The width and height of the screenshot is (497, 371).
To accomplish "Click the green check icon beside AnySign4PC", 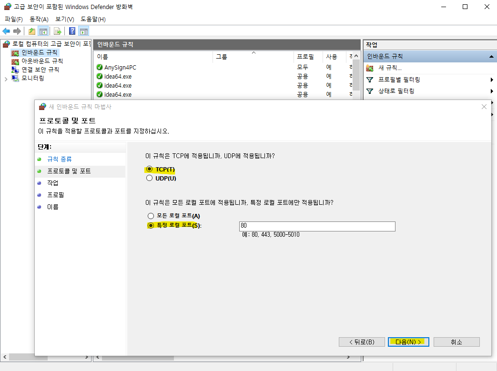I will coord(100,67).
